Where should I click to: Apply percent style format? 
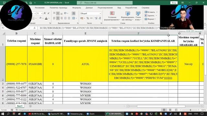[88, 18]
